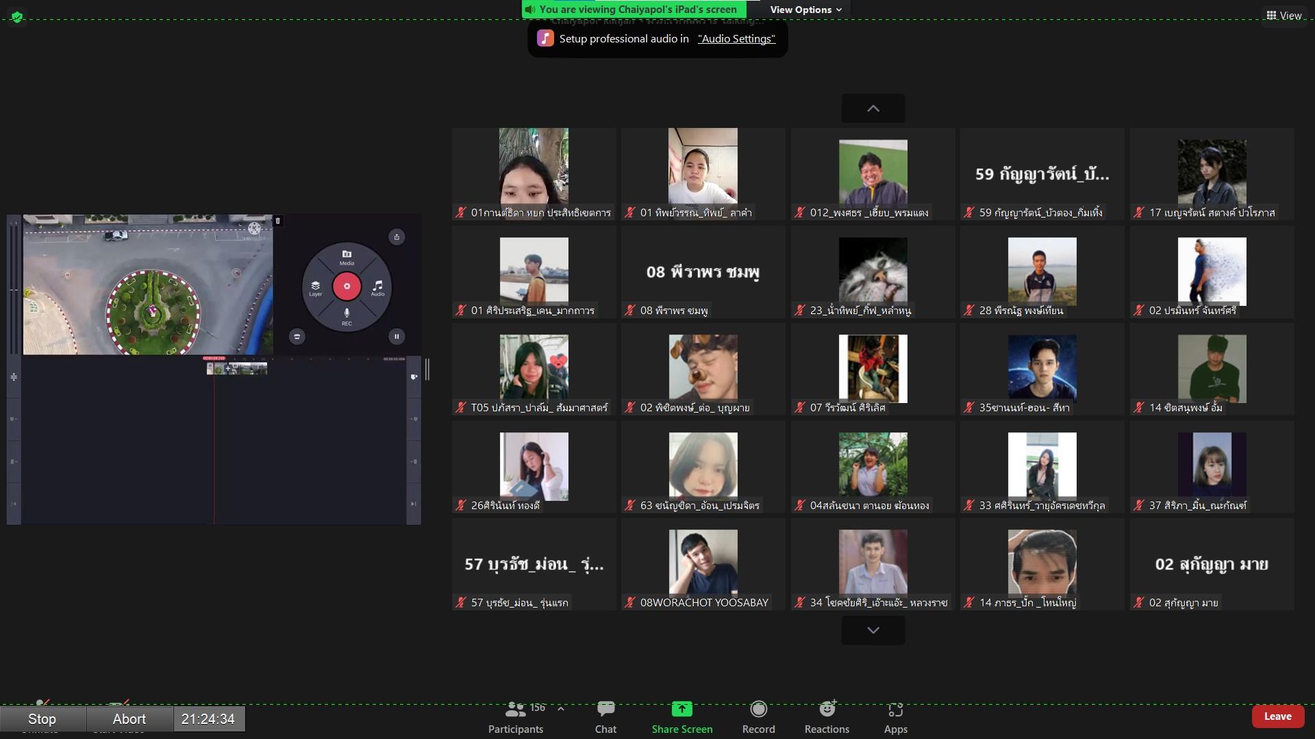Select the 08 พีราพร ชมพู participant tile
This screenshot has height=739, width=1315.
pyautogui.click(x=703, y=272)
